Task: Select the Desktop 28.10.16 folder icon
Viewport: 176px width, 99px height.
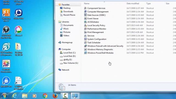Action: pos(18,46)
